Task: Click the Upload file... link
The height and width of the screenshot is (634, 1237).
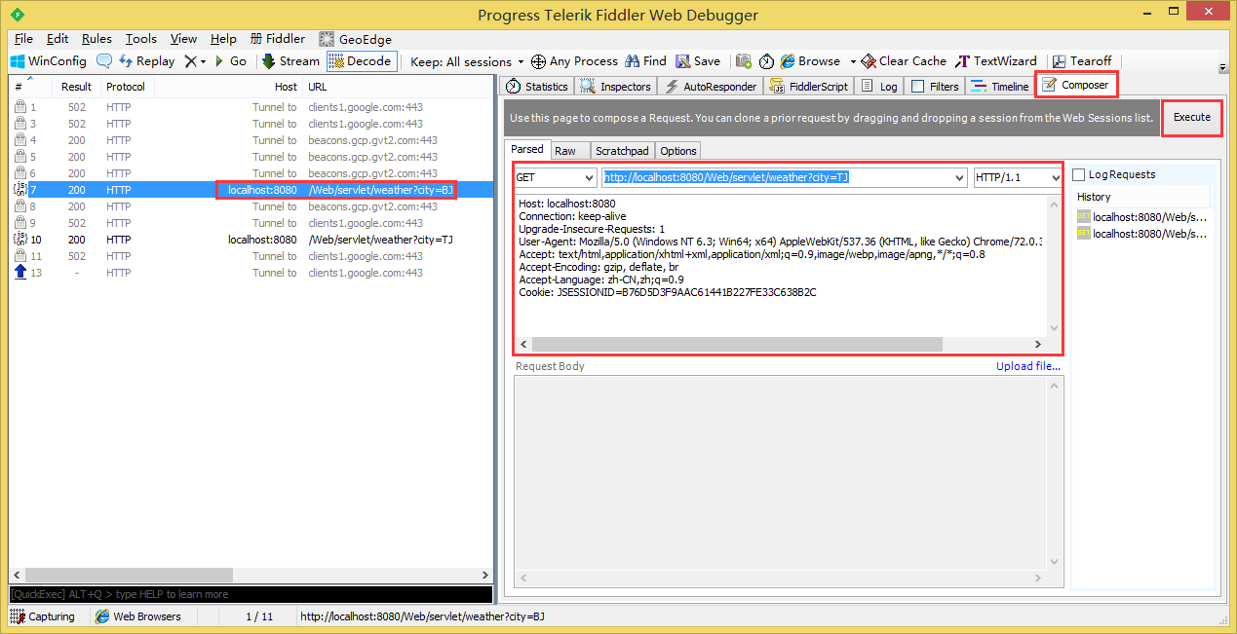Action: pyautogui.click(x=1028, y=367)
